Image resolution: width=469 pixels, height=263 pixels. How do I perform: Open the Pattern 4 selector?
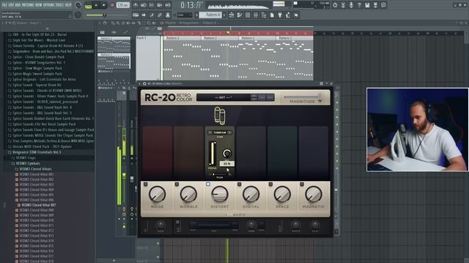pyautogui.click(x=210, y=15)
